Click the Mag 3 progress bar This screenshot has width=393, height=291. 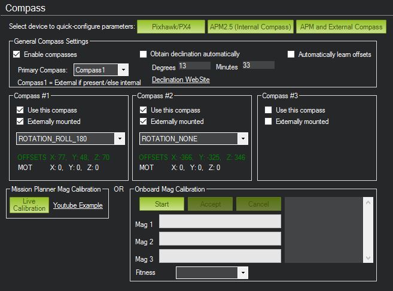tap(220, 256)
